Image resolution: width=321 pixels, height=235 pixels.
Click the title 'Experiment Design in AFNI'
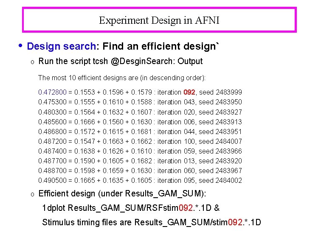point(159,20)
